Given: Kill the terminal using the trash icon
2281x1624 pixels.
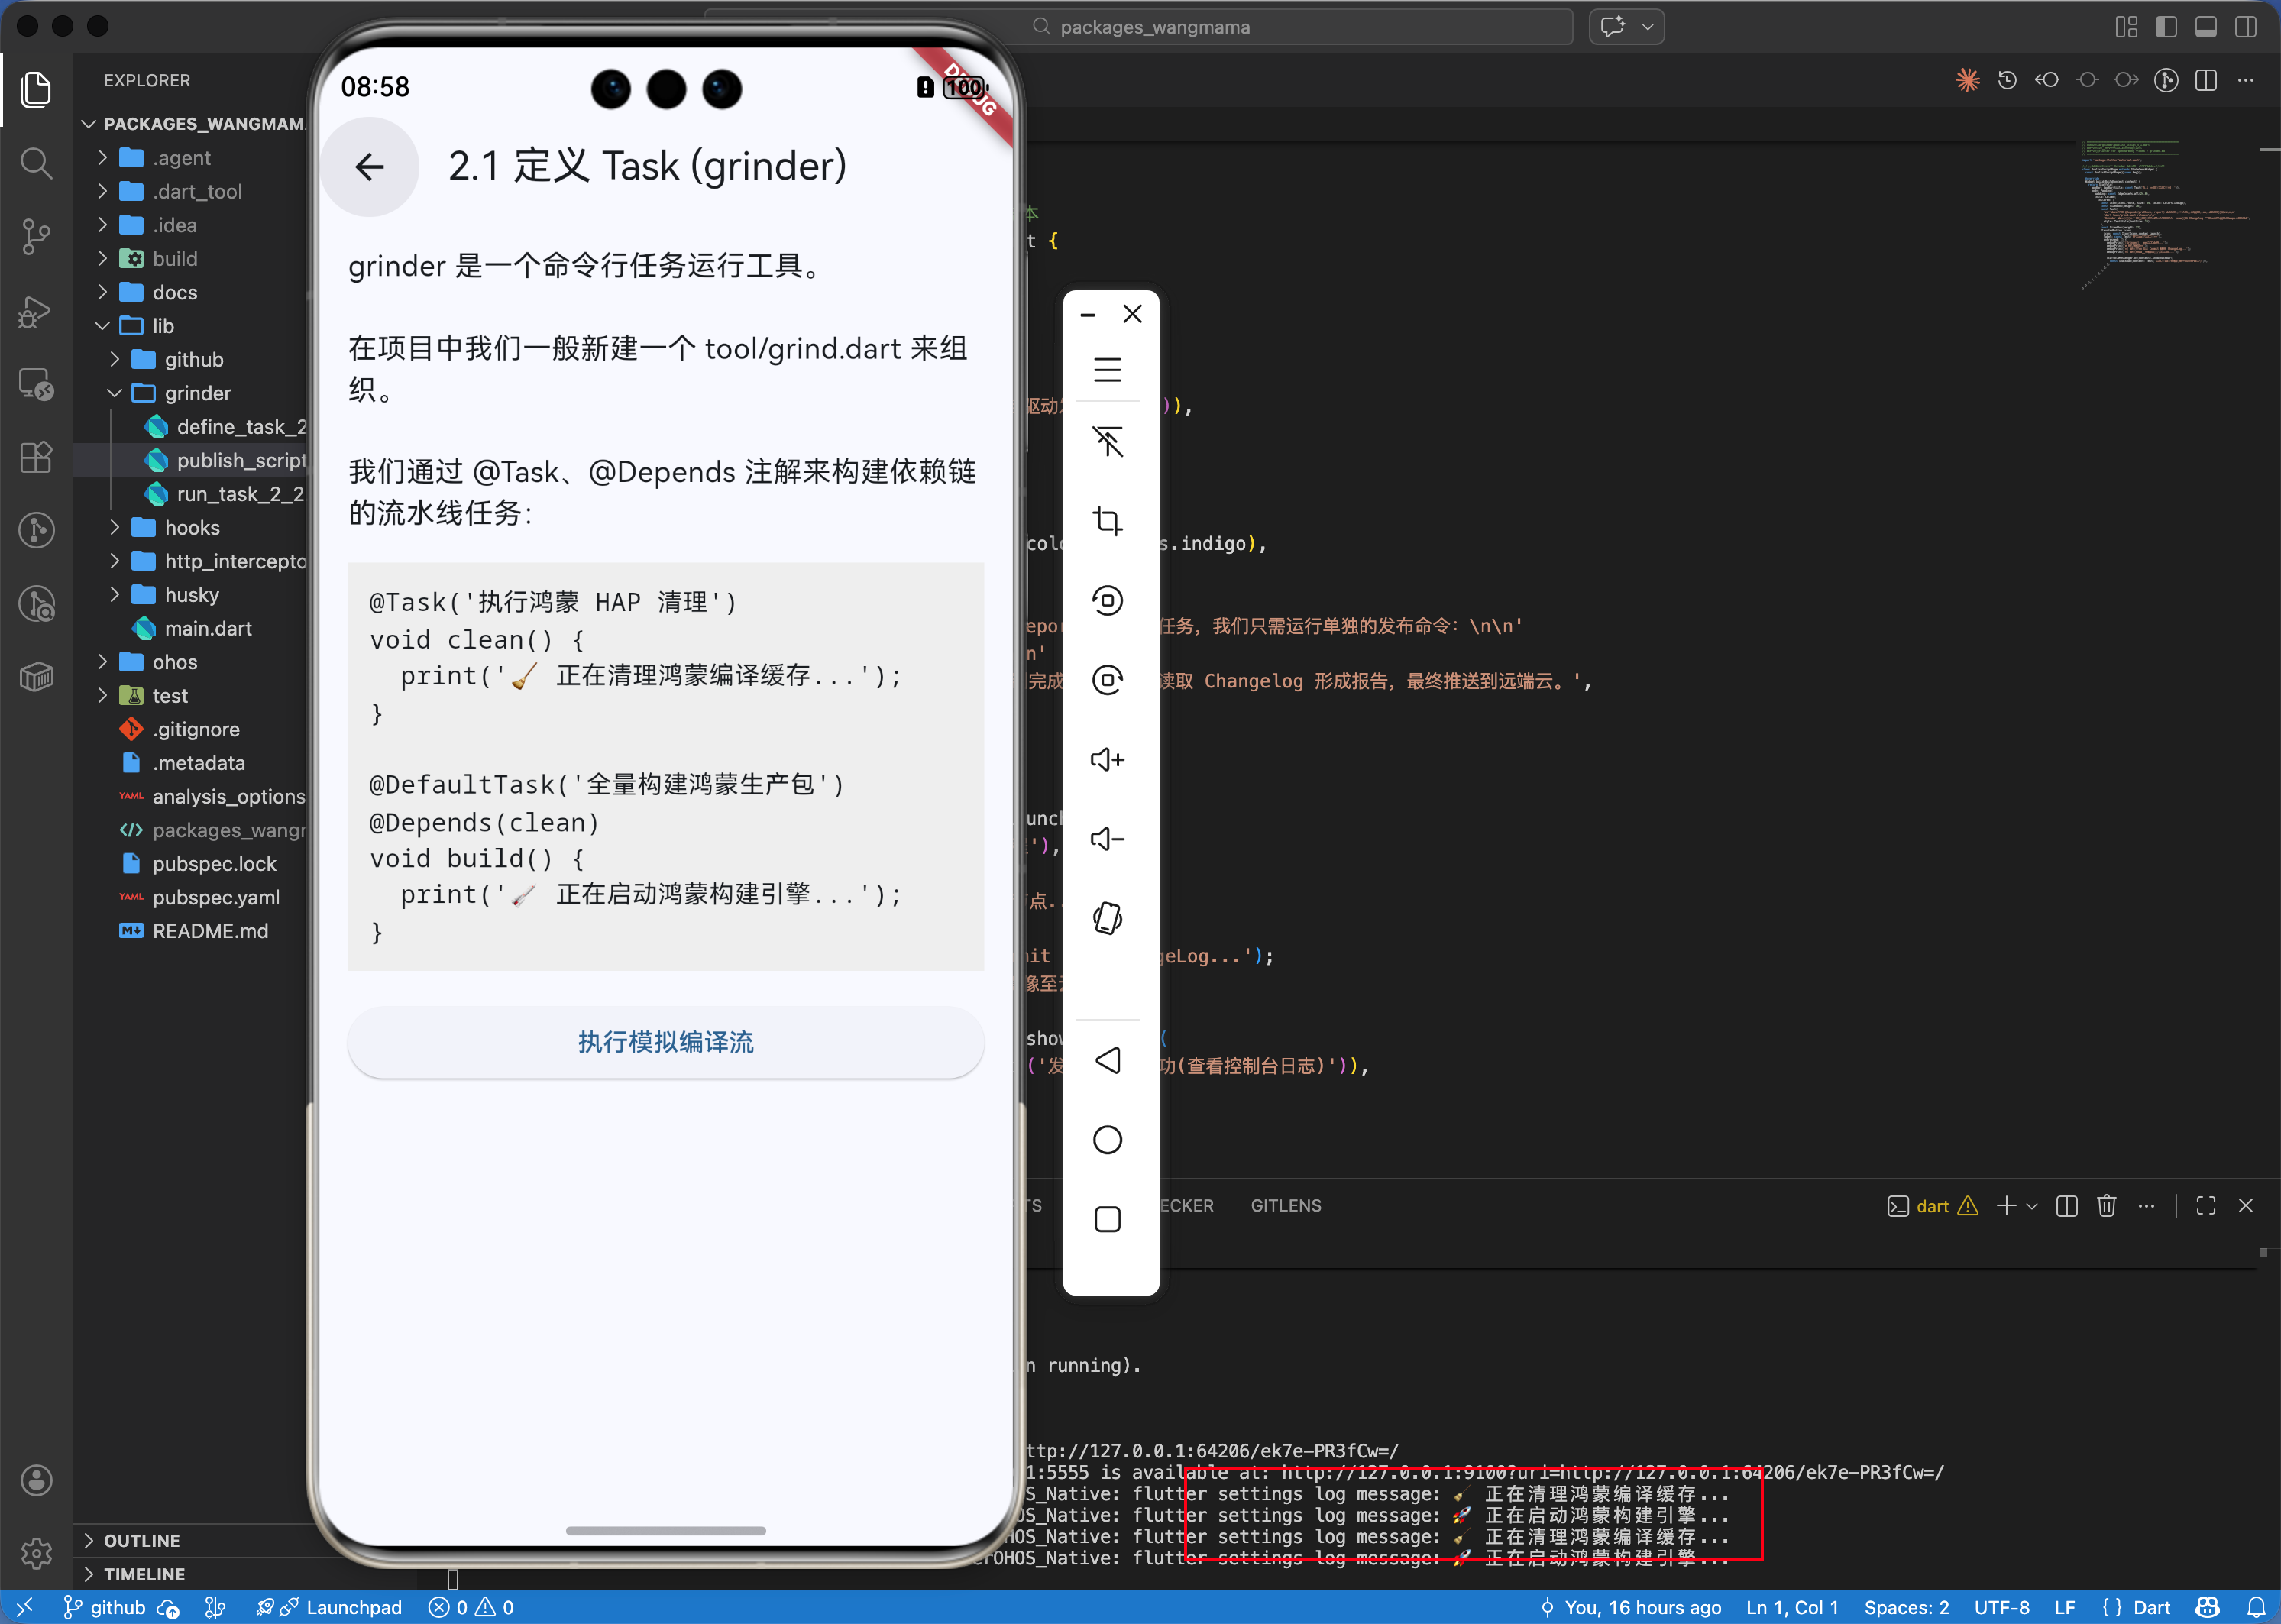Looking at the screenshot, I should [x=2107, y=1206].
